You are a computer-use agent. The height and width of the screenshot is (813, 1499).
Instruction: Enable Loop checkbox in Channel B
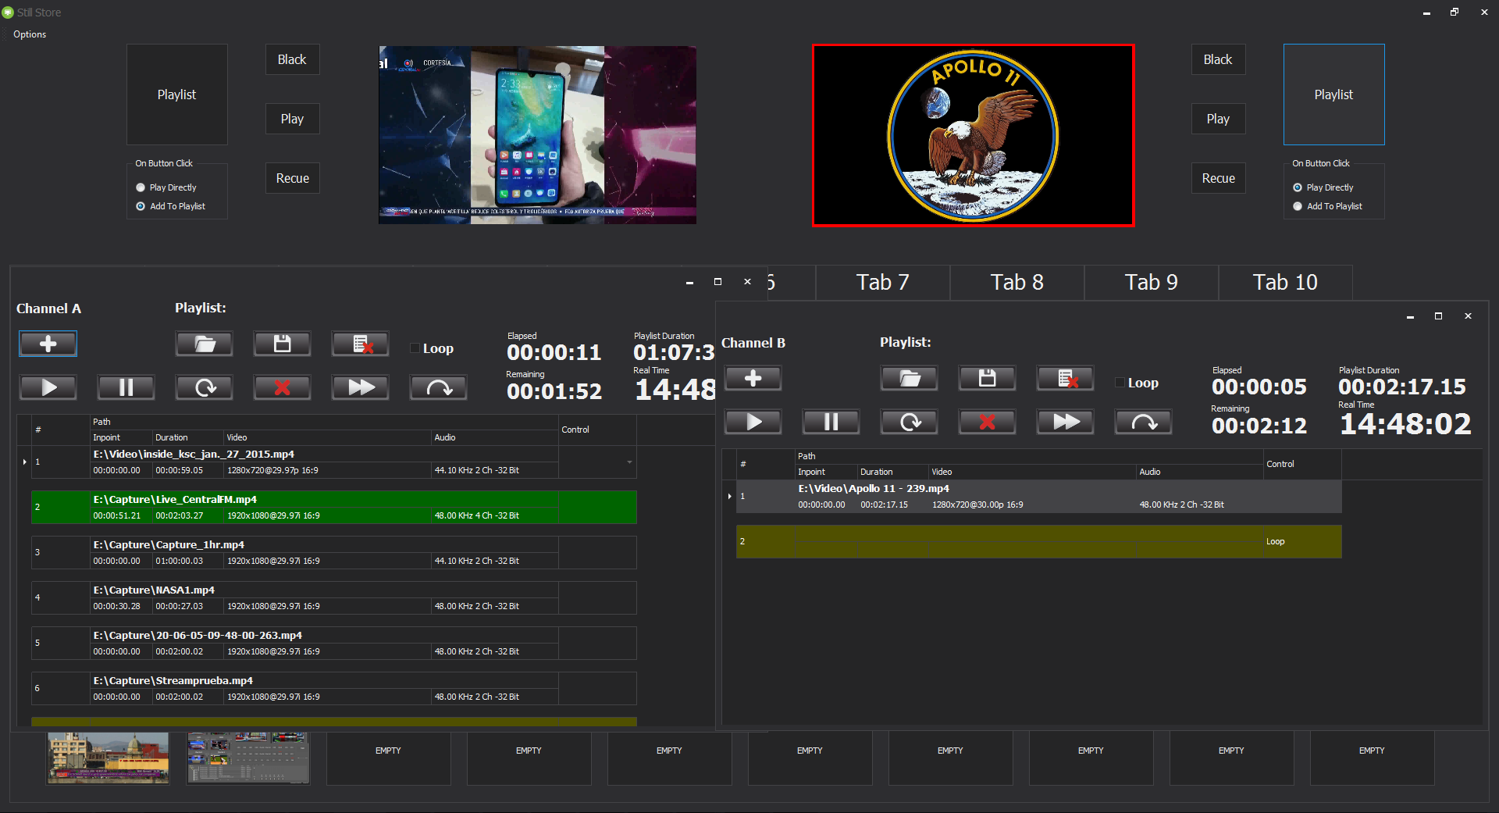click(x=1120, y=383)
